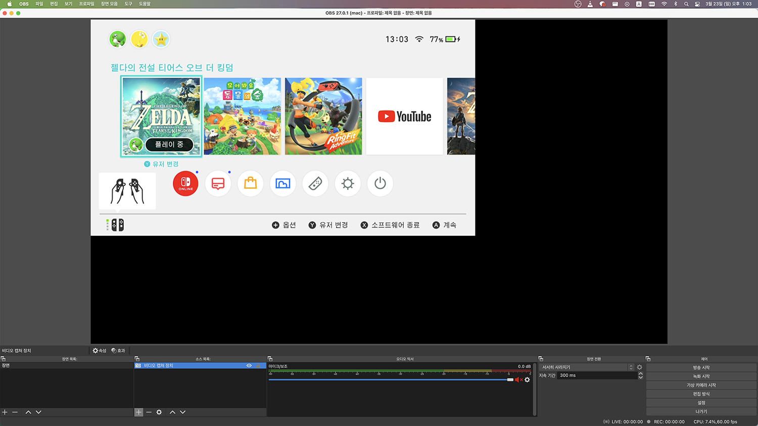The image size is (758, 426).
Task: Move source down in sources list
Action: tap(182, 412)
